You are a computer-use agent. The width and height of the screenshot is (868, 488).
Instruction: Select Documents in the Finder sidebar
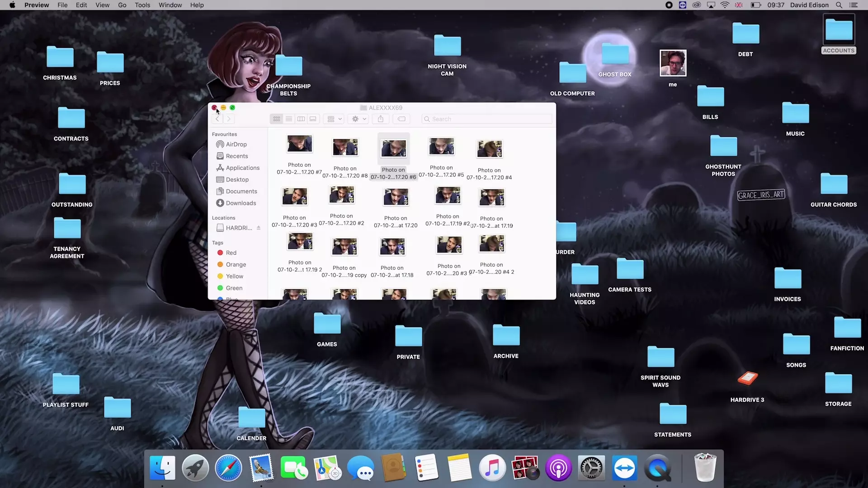pos(237,191)
